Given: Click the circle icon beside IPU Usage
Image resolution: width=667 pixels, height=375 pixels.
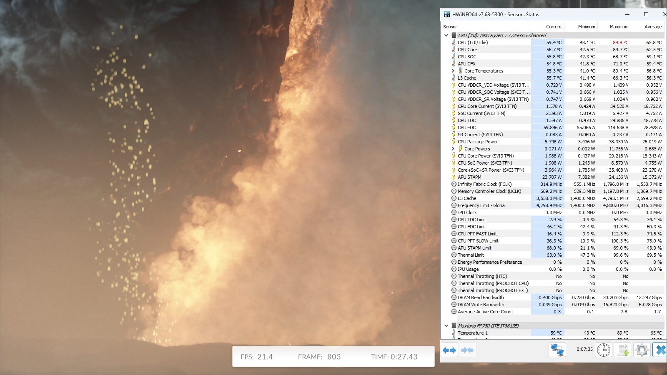Looking at the screenshot, I should [x=454, y=269].
